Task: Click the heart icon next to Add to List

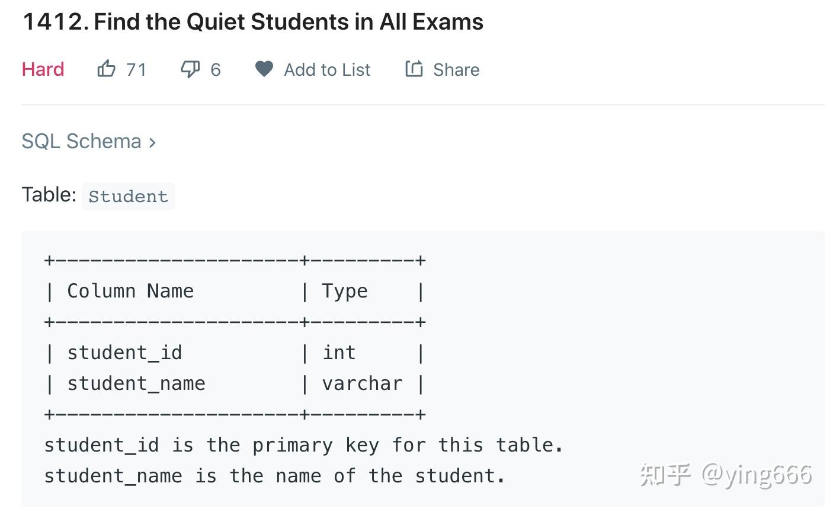Action: point(264,69)
